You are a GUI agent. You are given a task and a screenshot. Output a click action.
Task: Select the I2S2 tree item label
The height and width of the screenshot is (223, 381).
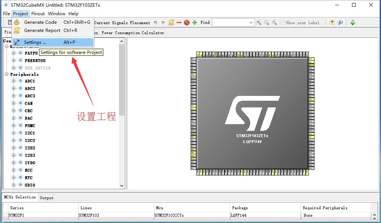pyautogui.click(x=30, y=148)
